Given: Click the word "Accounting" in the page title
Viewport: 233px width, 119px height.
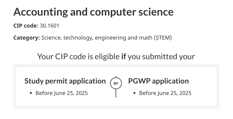Looking at the screenshot, I should coord(41,12).
